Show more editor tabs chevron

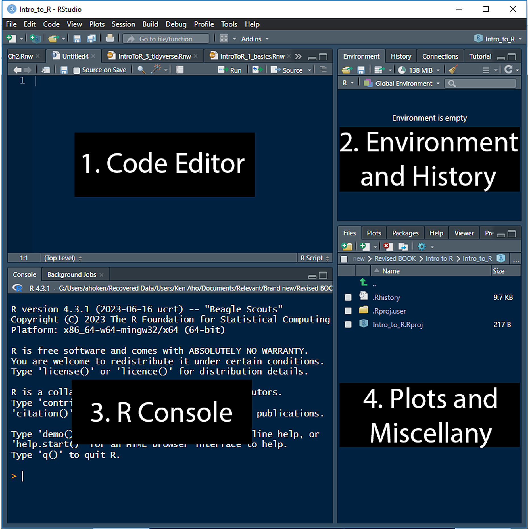[x=298, y=56]
